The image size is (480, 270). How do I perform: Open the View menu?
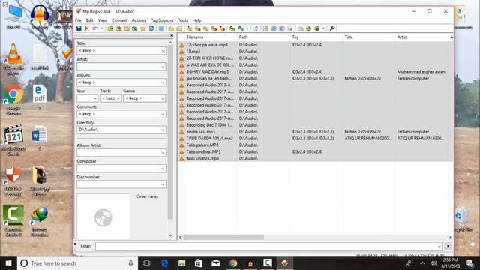pyautogui.click(x=103, y=20)
